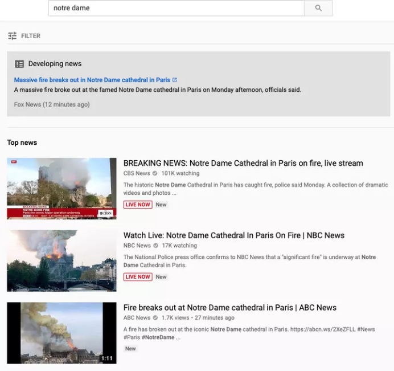Open the CBS 'BREAKING NEWS' live stream title
This screenshot has height=371, width=394.
[x=243, y=163]
